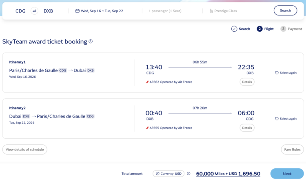Click the 'Total amount' label
This screenshot has width=306, height=181.
click(132, 174)
